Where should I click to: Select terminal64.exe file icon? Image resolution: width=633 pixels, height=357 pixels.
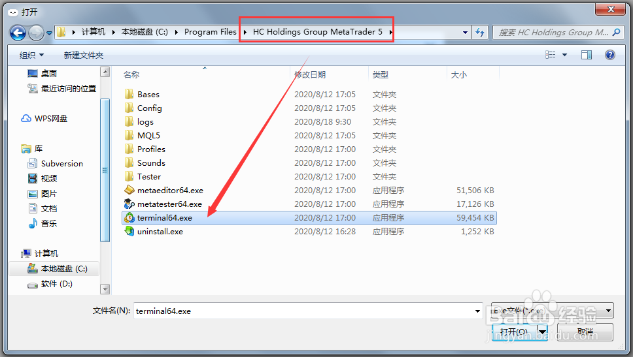(x=129, y=217)
